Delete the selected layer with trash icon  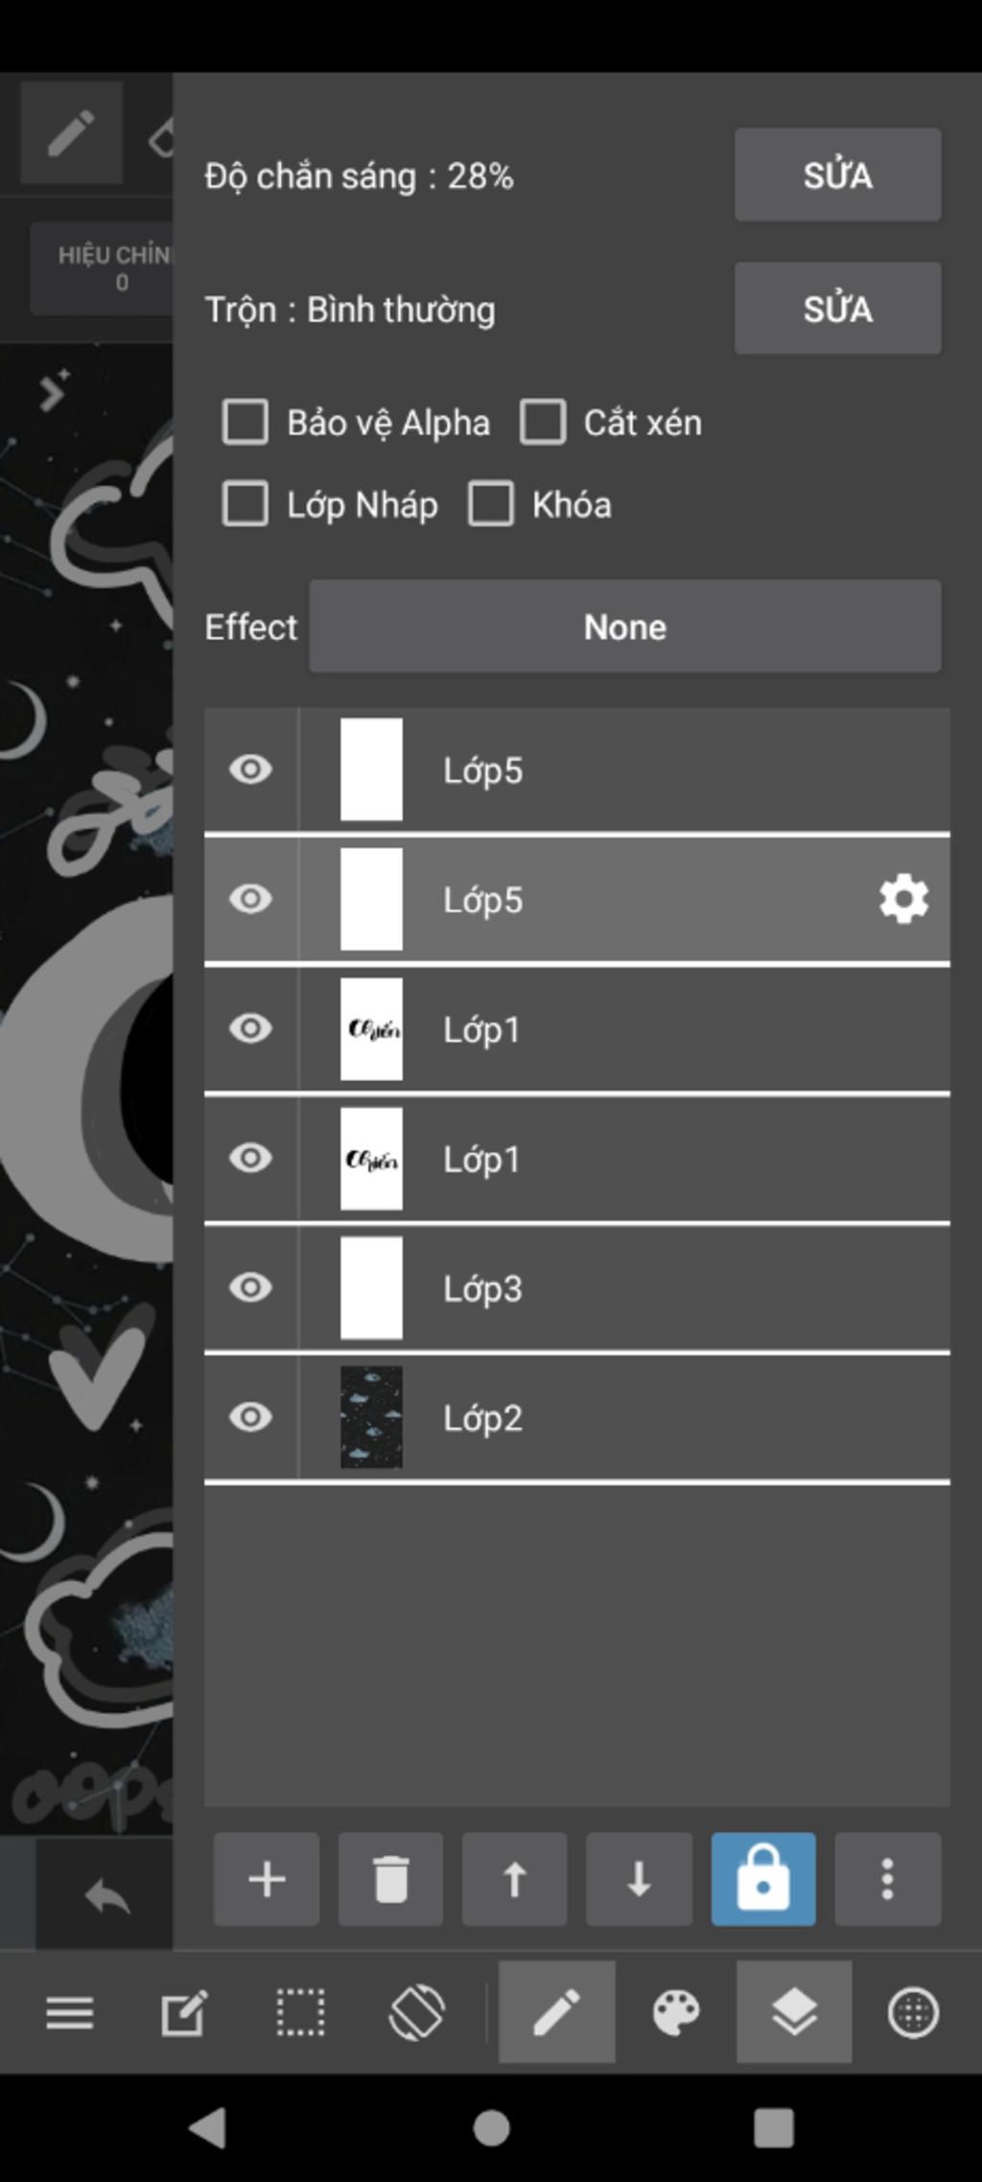(x=390, y=1879)
